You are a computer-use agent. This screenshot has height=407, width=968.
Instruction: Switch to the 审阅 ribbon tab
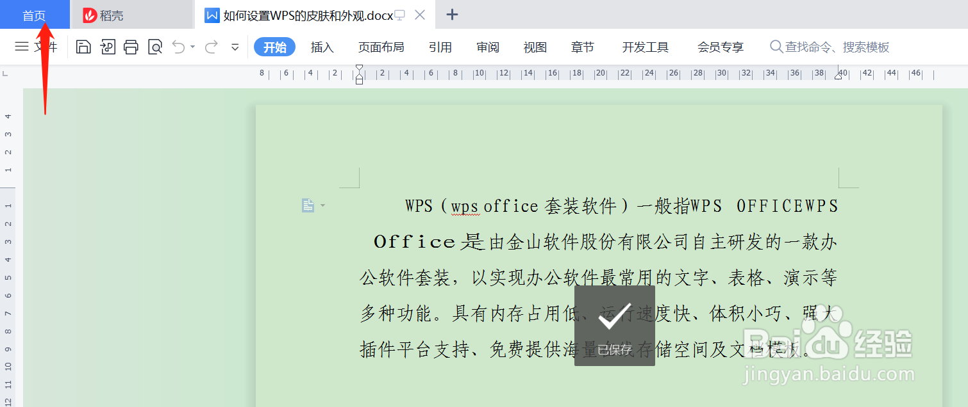[x=488, y=47]
